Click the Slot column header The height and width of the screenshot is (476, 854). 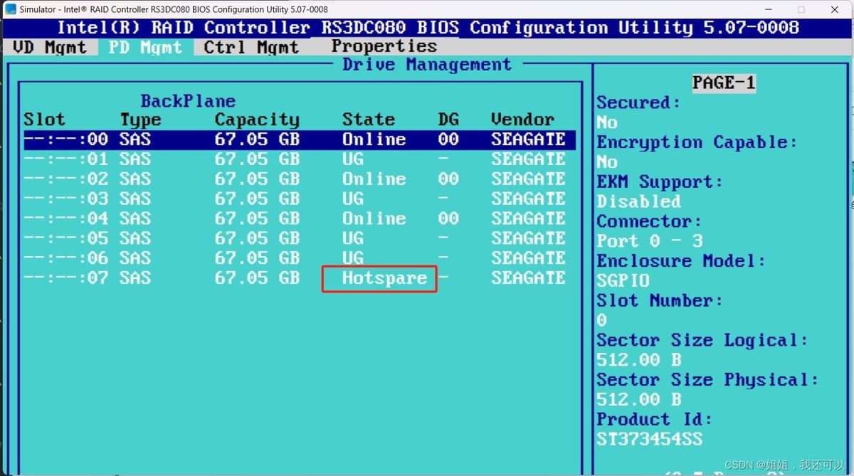[x=44, y=120]
